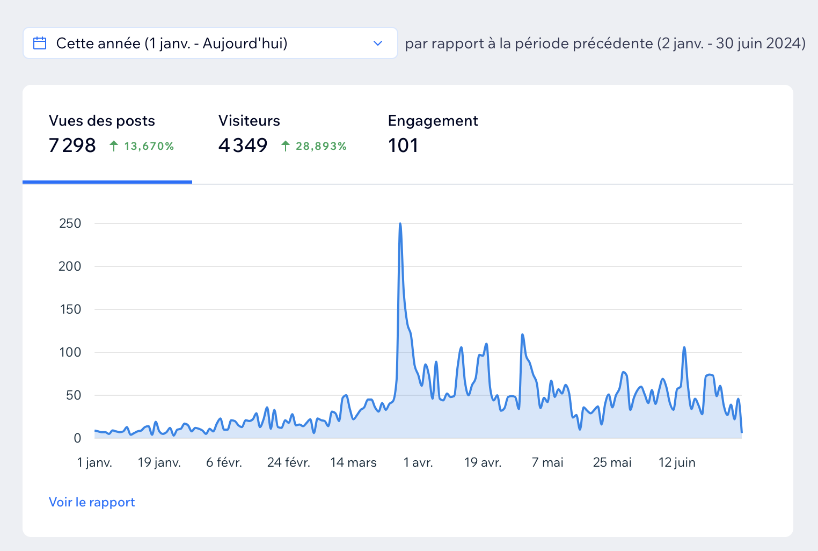
Task: Click the 28,893% visitors growth percentage
Action: 321,146
